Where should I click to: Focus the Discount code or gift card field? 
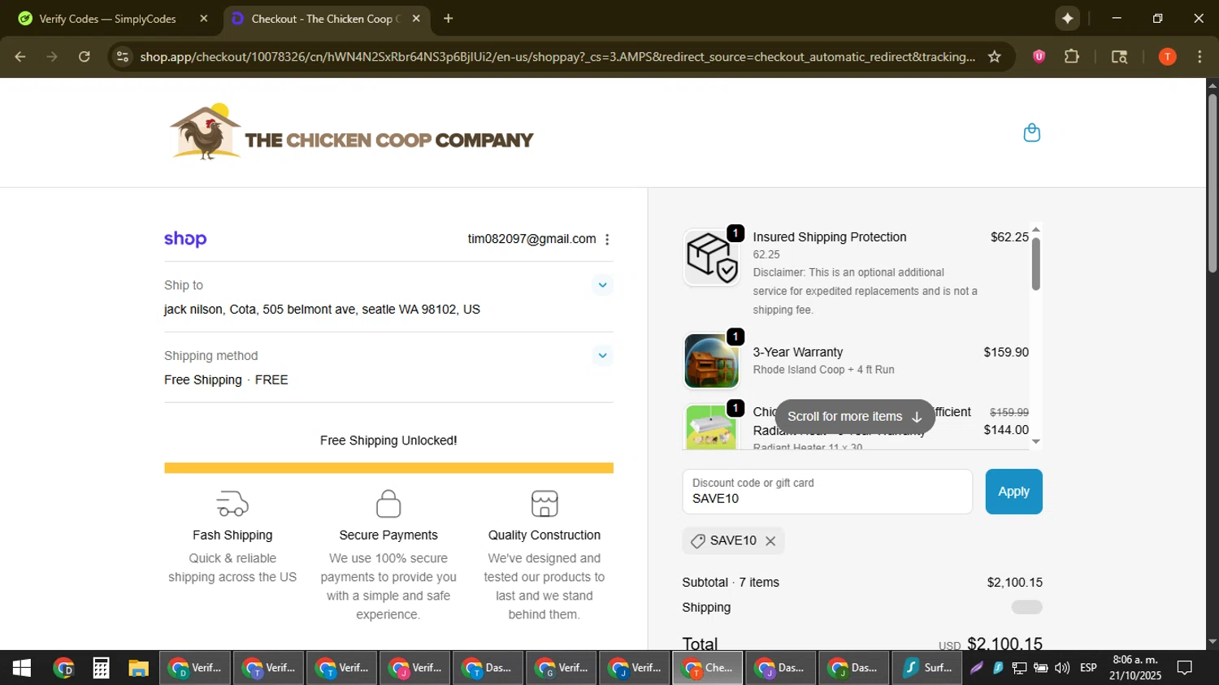click(827, 492)
